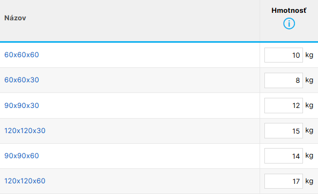Click the info icon under Hmotnosť

point(289,24)
